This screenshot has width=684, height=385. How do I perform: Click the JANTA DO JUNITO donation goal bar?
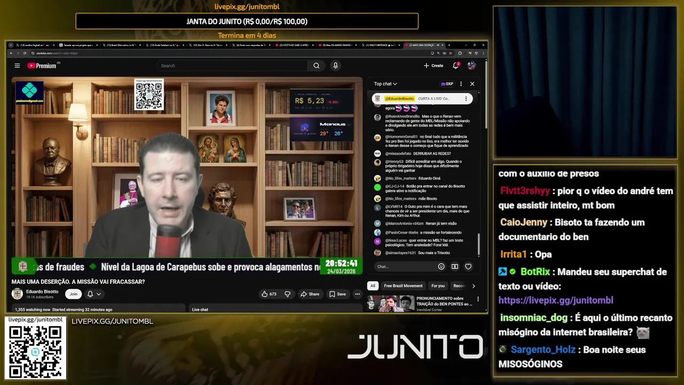point(247,21)
